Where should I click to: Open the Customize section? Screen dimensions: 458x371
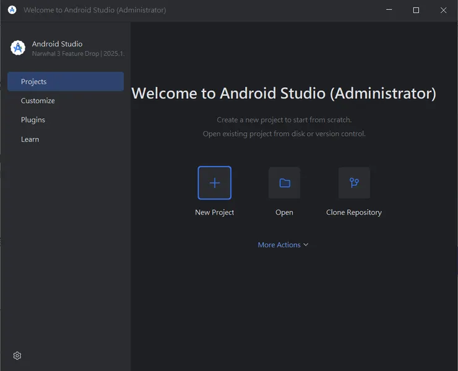[38, 101]
